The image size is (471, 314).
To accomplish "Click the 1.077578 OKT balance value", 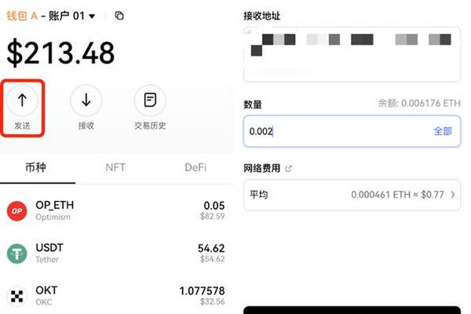I will click(x=202, y=291).
